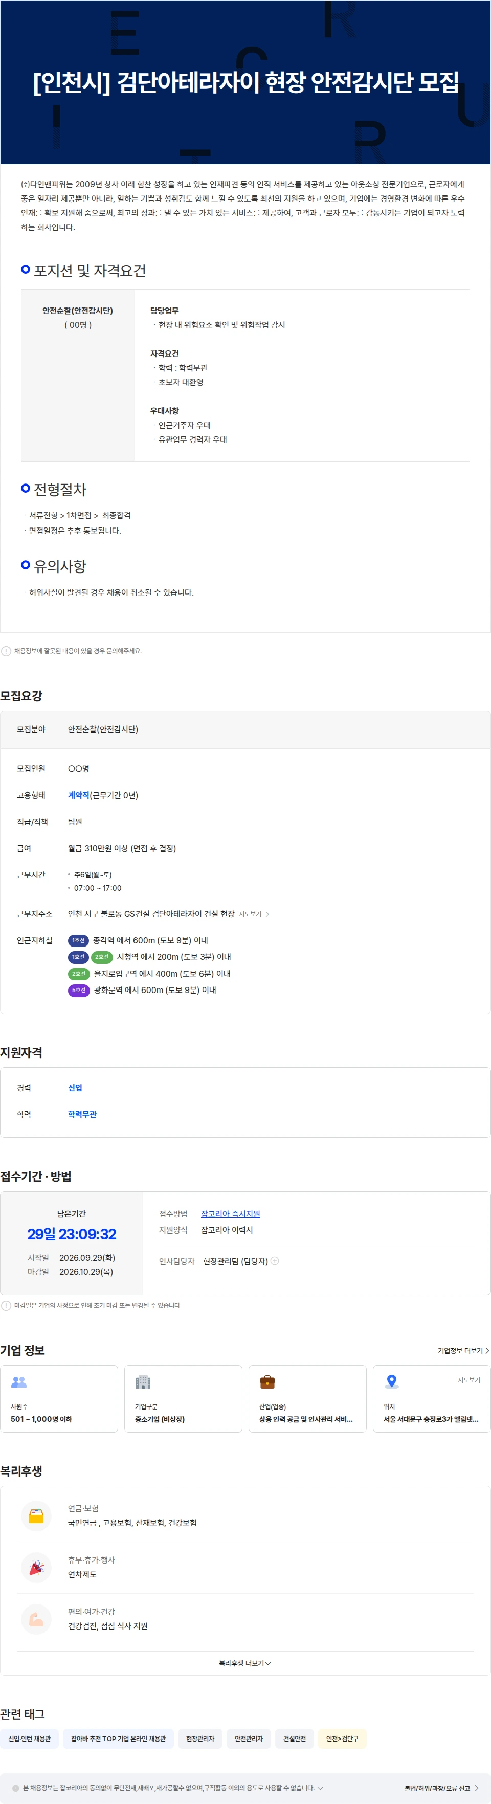Click the chevron after 신고 in footer
This screenshot has height=1804, width=491.
477,1788
